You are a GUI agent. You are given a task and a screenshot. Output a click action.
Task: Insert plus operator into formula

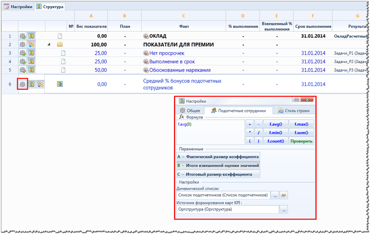250,124
